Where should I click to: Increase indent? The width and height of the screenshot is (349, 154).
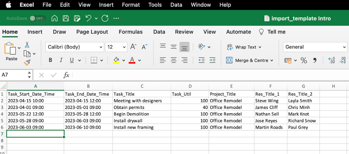point(212,60)
